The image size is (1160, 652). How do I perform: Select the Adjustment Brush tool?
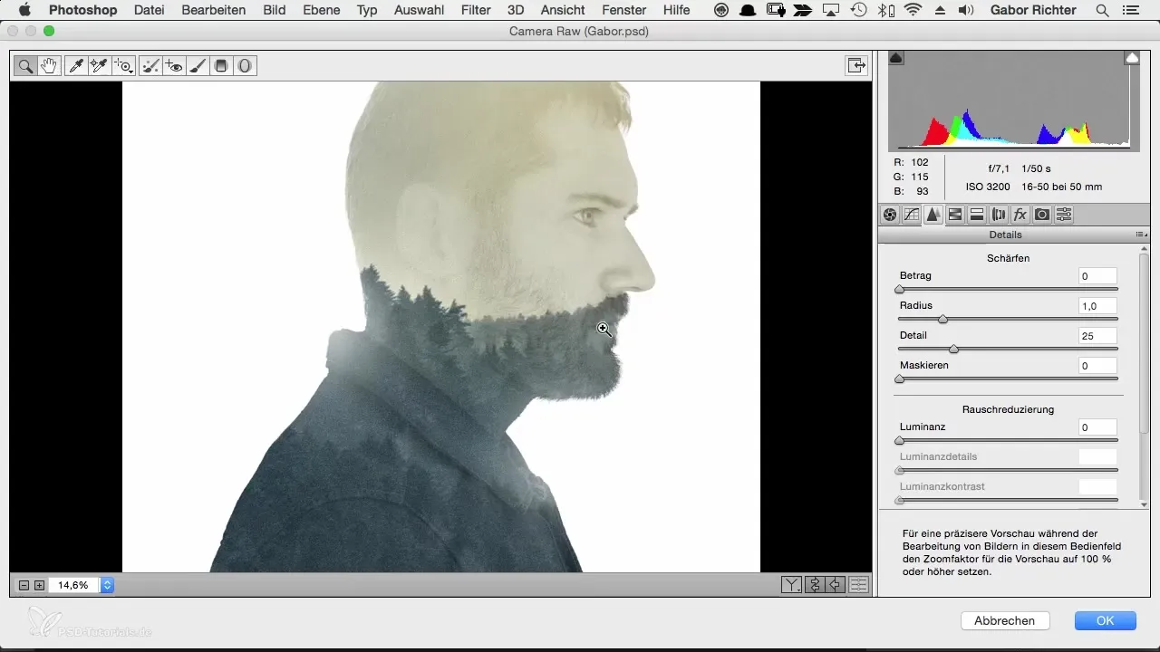[x=198, y=65]
